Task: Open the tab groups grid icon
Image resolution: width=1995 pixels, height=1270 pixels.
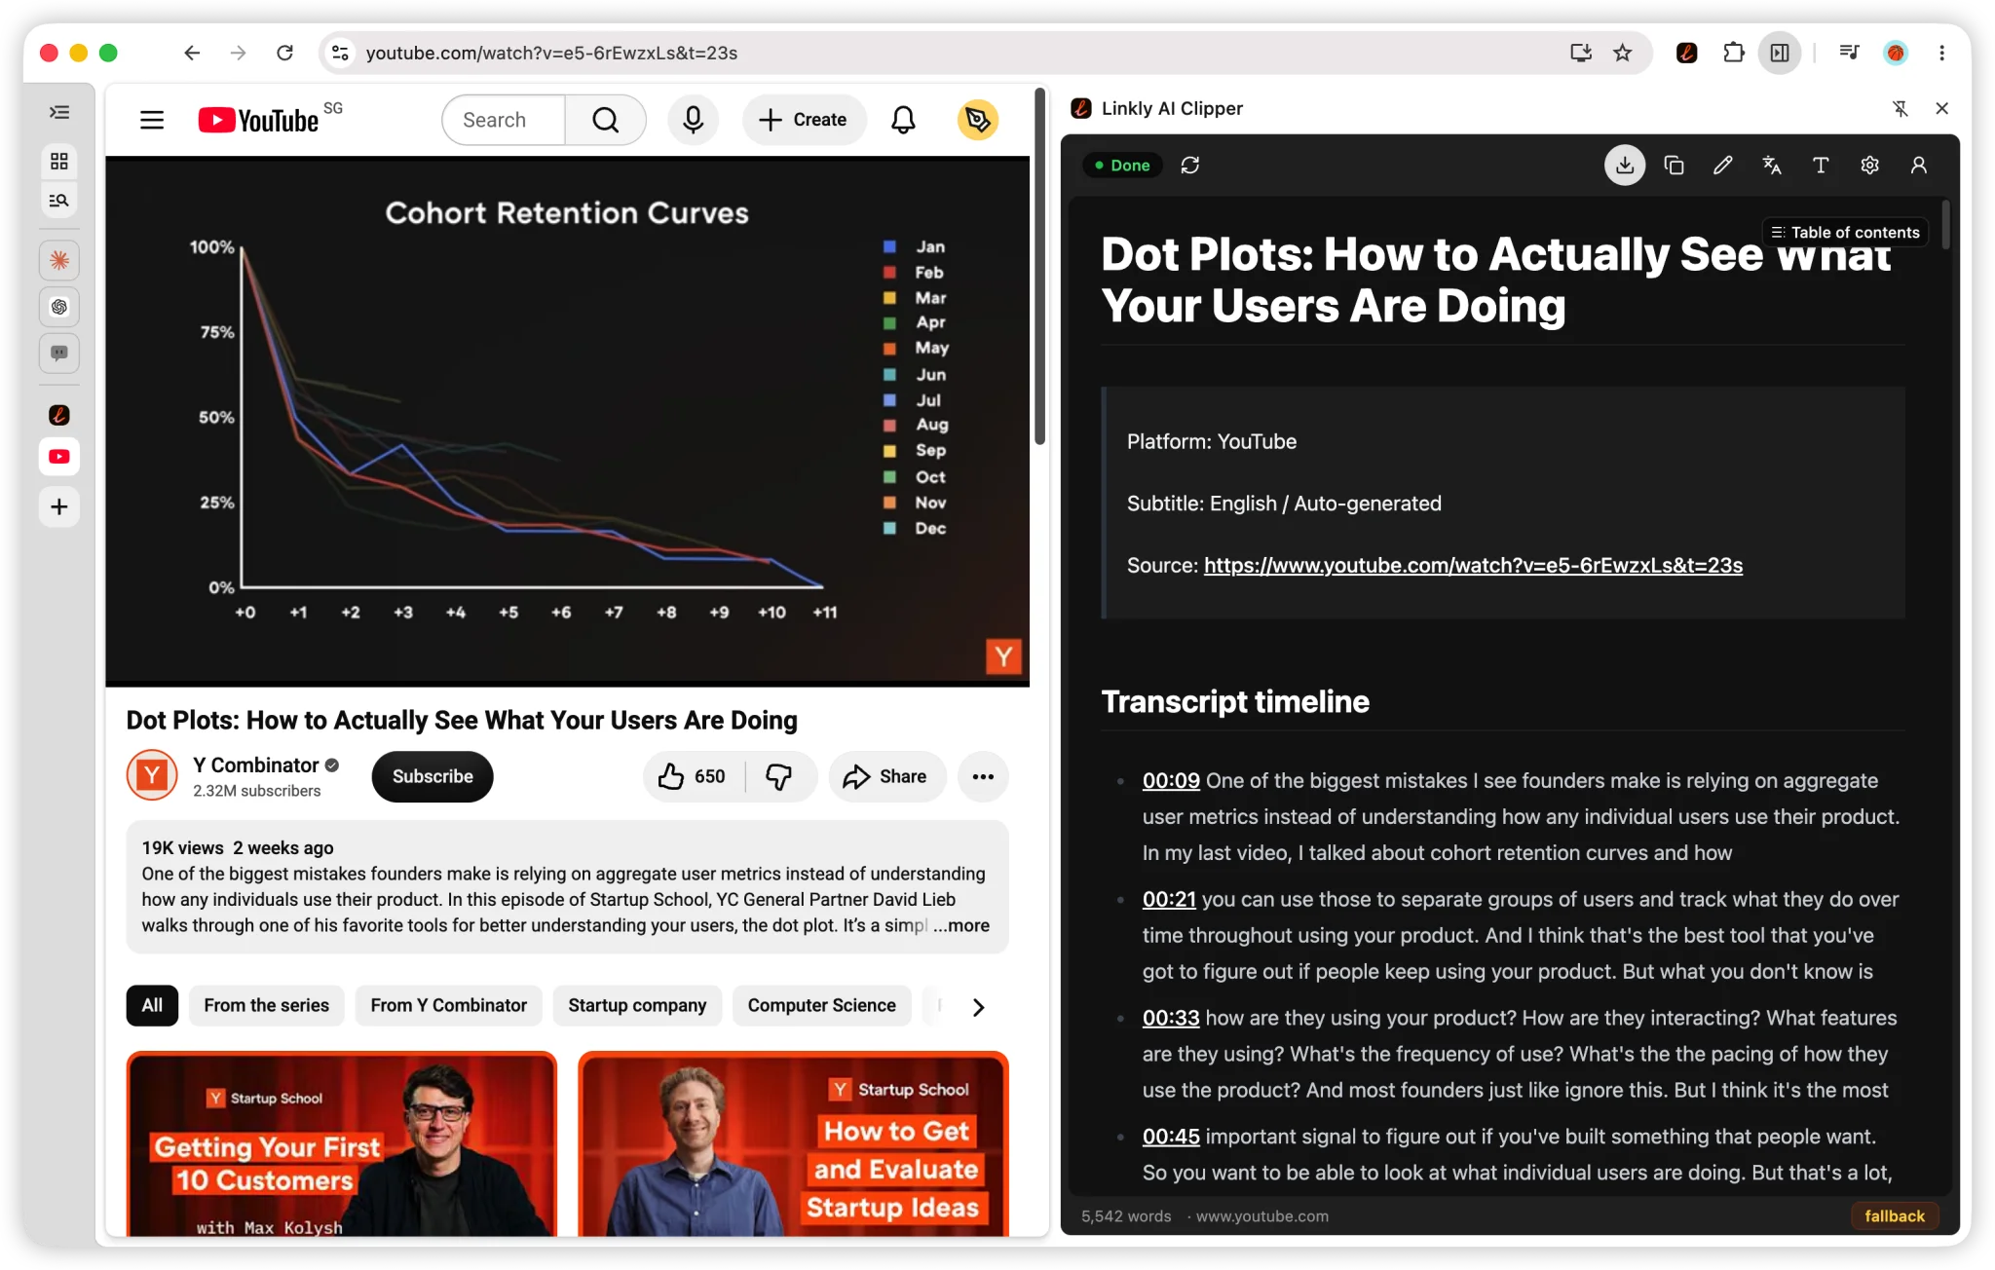Action: click(59, 161)
